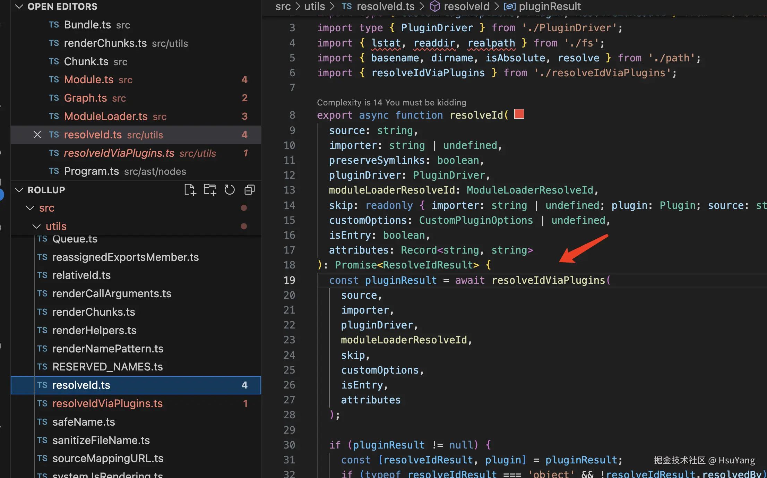The height and width of the screenshot is (478, 767).
Task: Collapse the ROLLUP project section
Action: pos(19,190)
